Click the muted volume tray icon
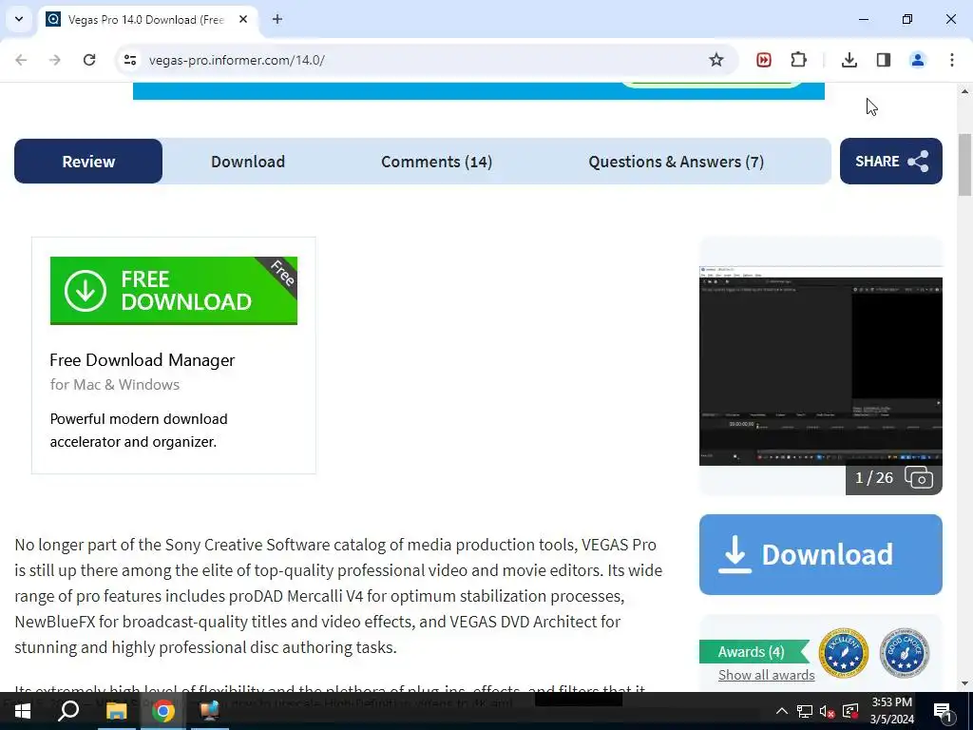This screenshot has height=730, width=973. point(828,711)
